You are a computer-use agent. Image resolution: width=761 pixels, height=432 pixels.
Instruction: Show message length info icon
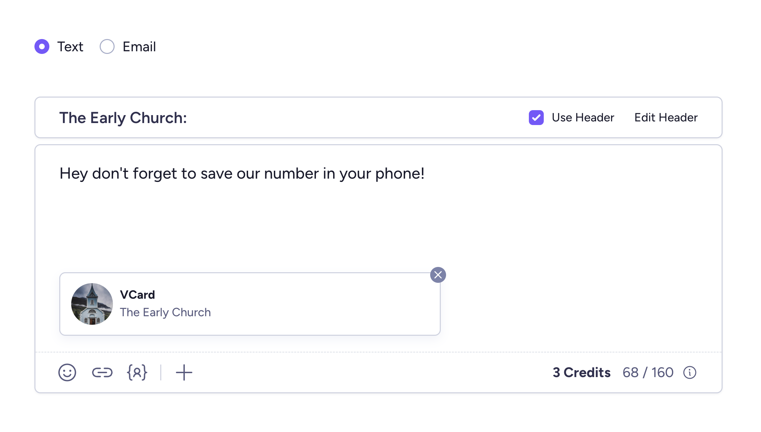tap(690, 373)
